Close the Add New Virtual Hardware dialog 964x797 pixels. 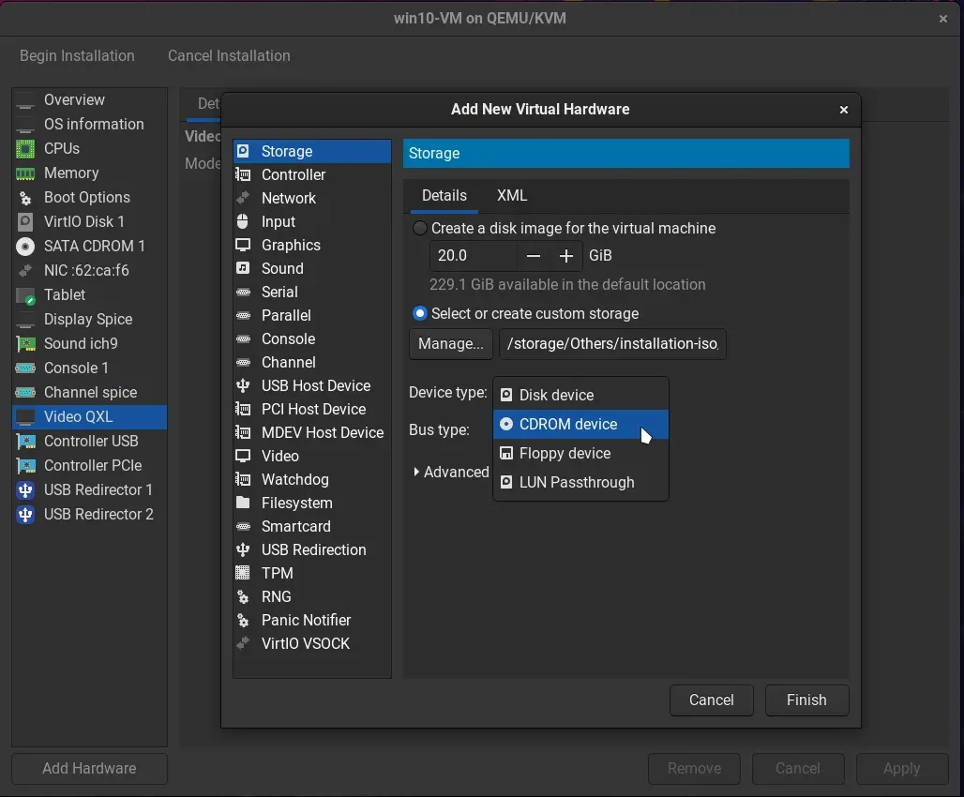tap(844, 110)
